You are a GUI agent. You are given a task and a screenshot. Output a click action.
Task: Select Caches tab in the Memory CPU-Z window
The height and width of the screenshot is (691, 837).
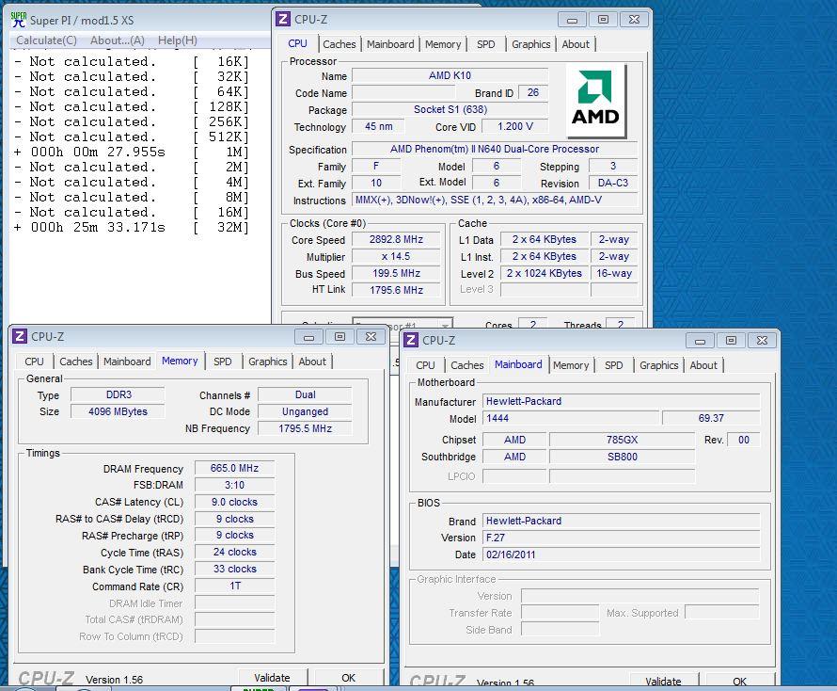pyautogui.click(x=76, y=362)
